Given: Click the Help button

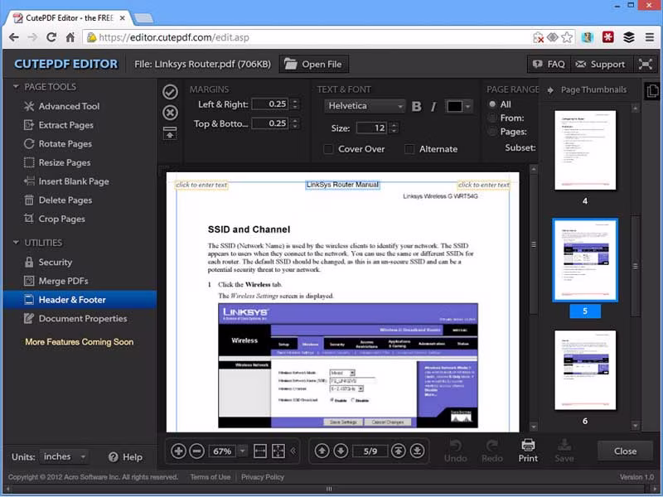Looking at the screenshot, I should click(125, 457).
